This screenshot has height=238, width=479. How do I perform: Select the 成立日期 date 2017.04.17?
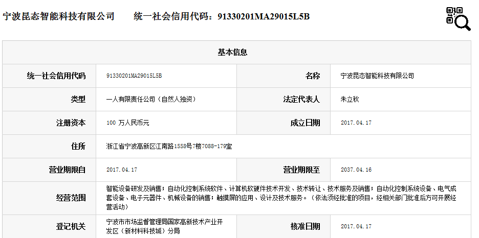pos(356,123)
